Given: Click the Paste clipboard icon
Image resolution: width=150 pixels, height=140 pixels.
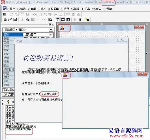Looking at the screenshot, I should (33, 20).
